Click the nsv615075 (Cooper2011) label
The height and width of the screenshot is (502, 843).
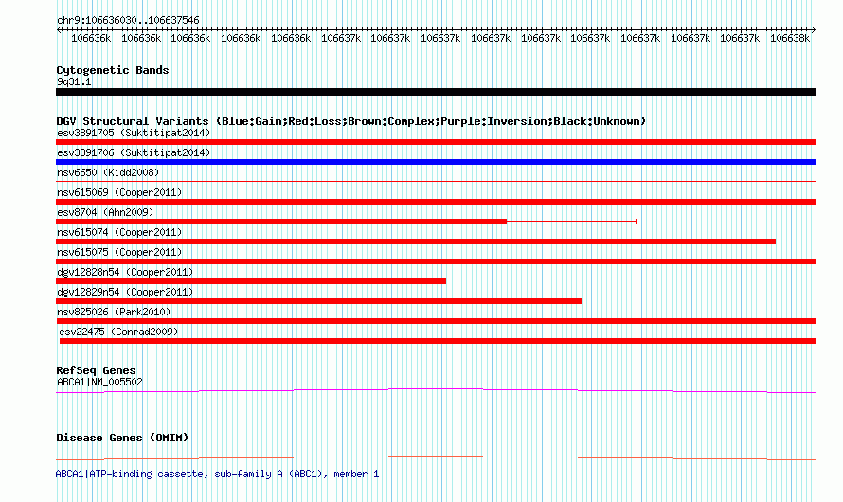[x=119, y=252]
